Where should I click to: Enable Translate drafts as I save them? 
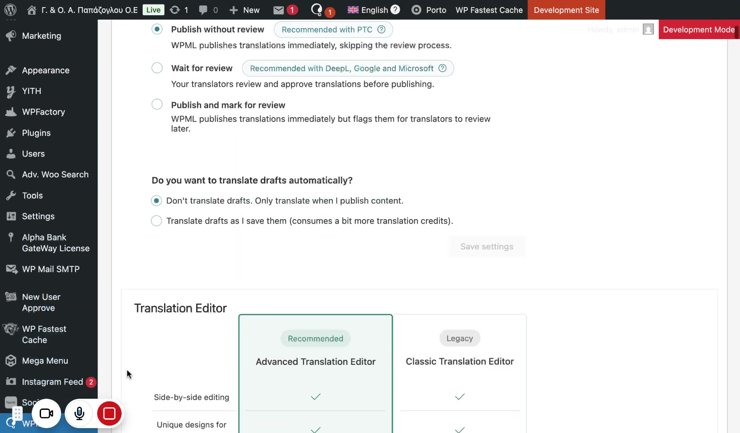[156, 221]
